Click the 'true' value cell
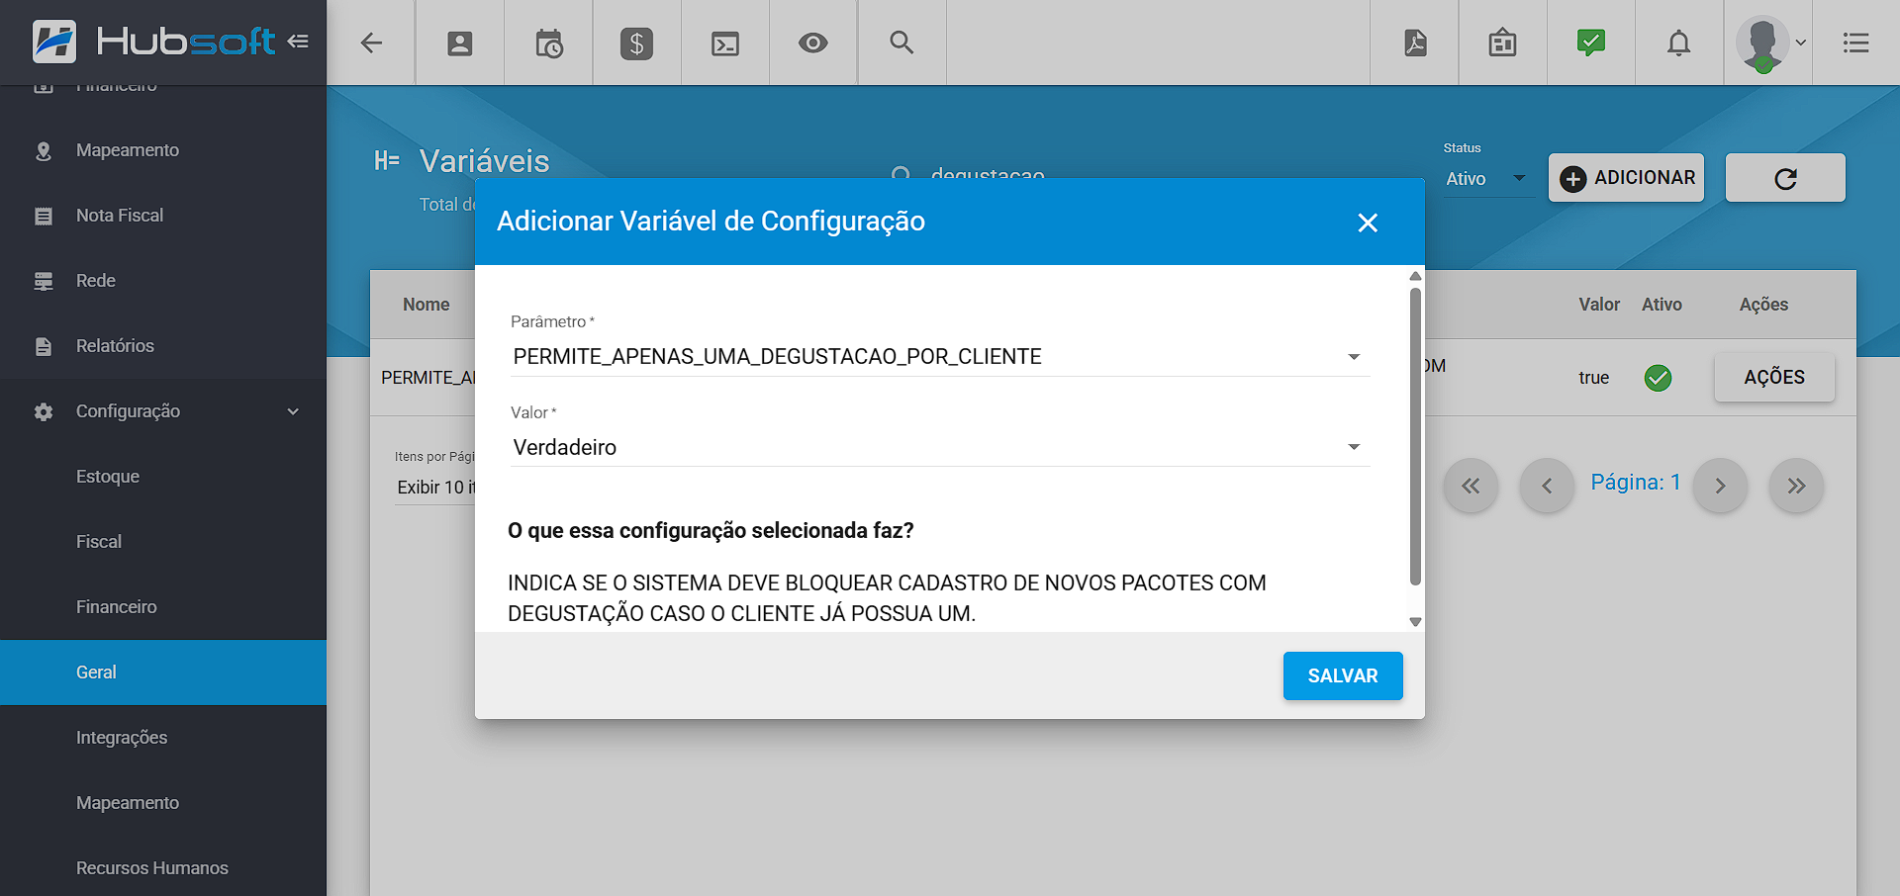1900x896 pixels. click(1593, 378)
